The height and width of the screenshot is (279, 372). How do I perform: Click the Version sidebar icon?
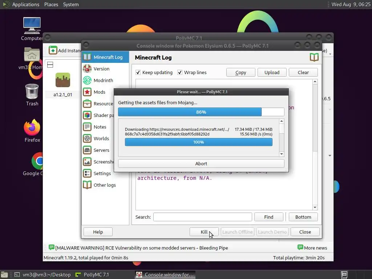(x=87, y=69)
